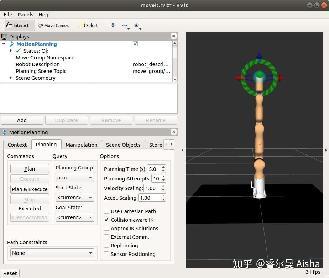Viewport: 329px width, 278px height.
Task: Enable Use Cartesian Path option
Action: 106,211
